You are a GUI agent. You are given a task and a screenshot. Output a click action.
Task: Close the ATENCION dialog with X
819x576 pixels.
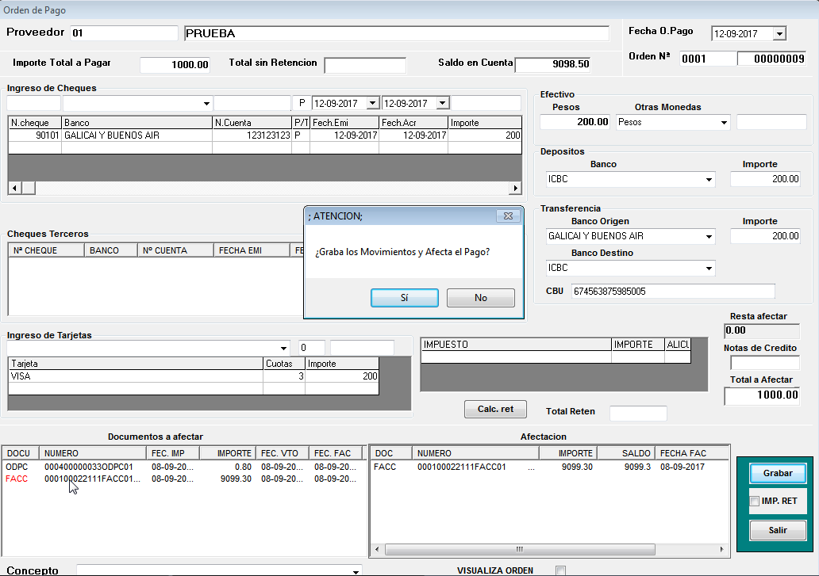tap(508, 216)
